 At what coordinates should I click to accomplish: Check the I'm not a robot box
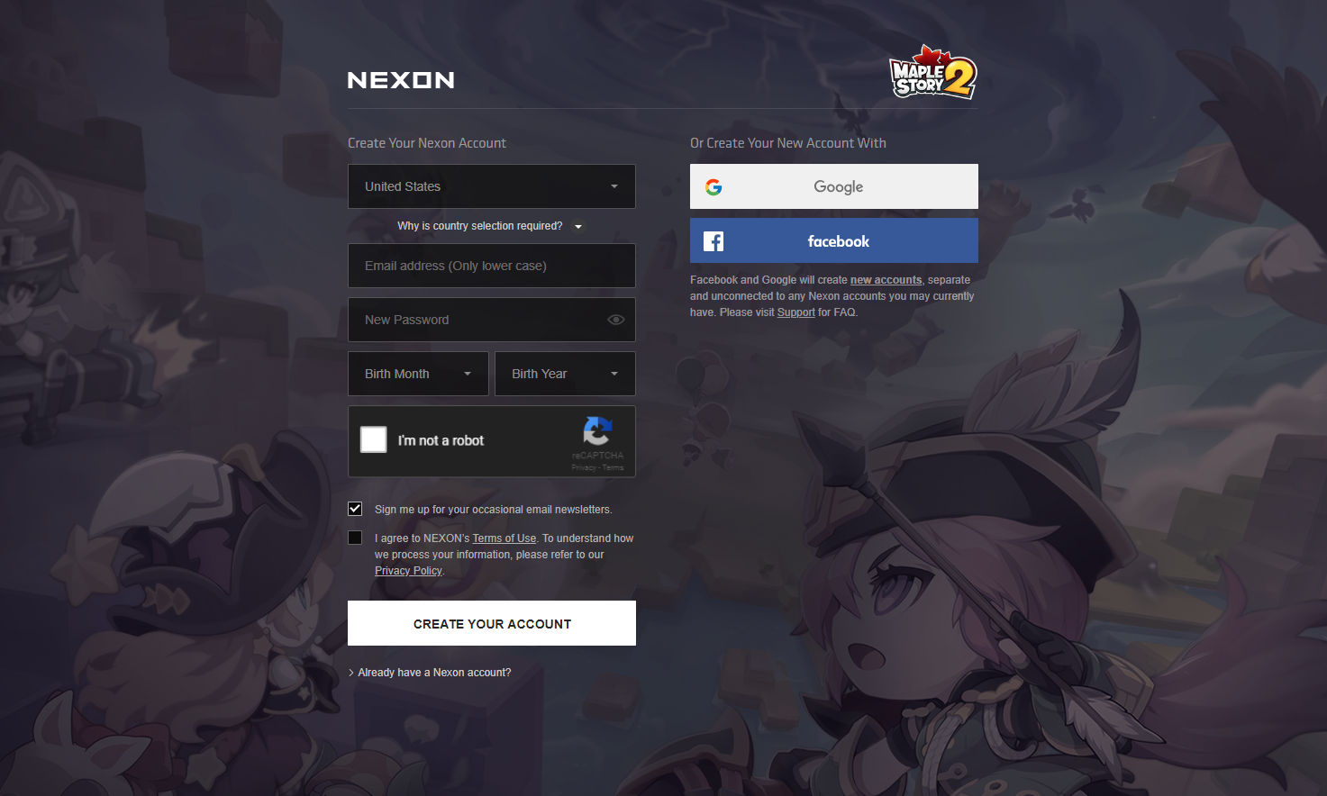374,439
